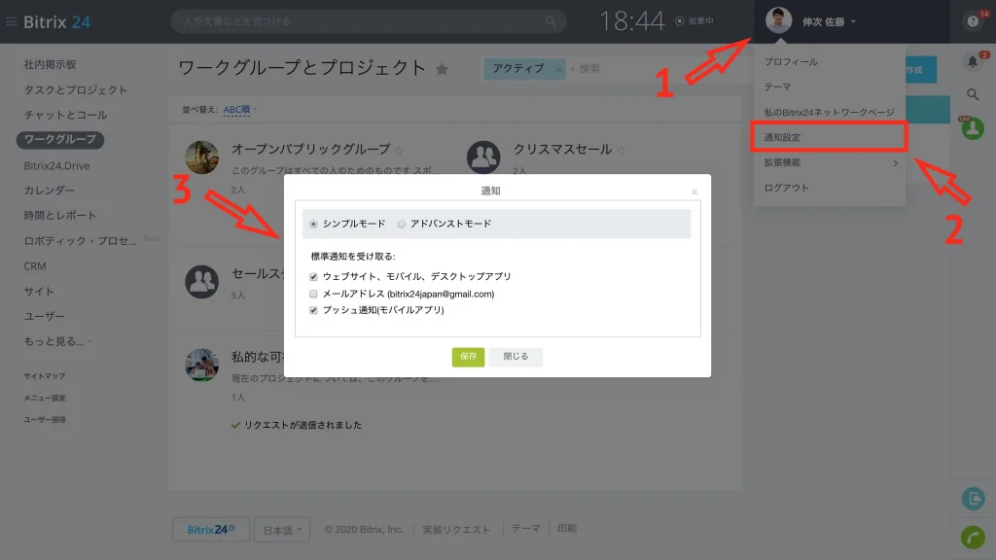Viewport: 996px width, 560px height.
Task: Click the テーマ footer link
Action: [525, 528]
